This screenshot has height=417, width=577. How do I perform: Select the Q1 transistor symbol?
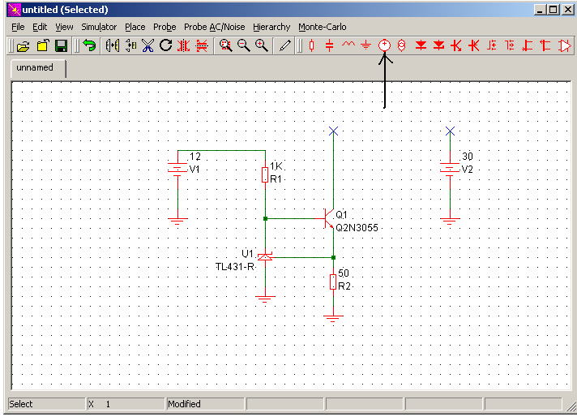[328, 218]
